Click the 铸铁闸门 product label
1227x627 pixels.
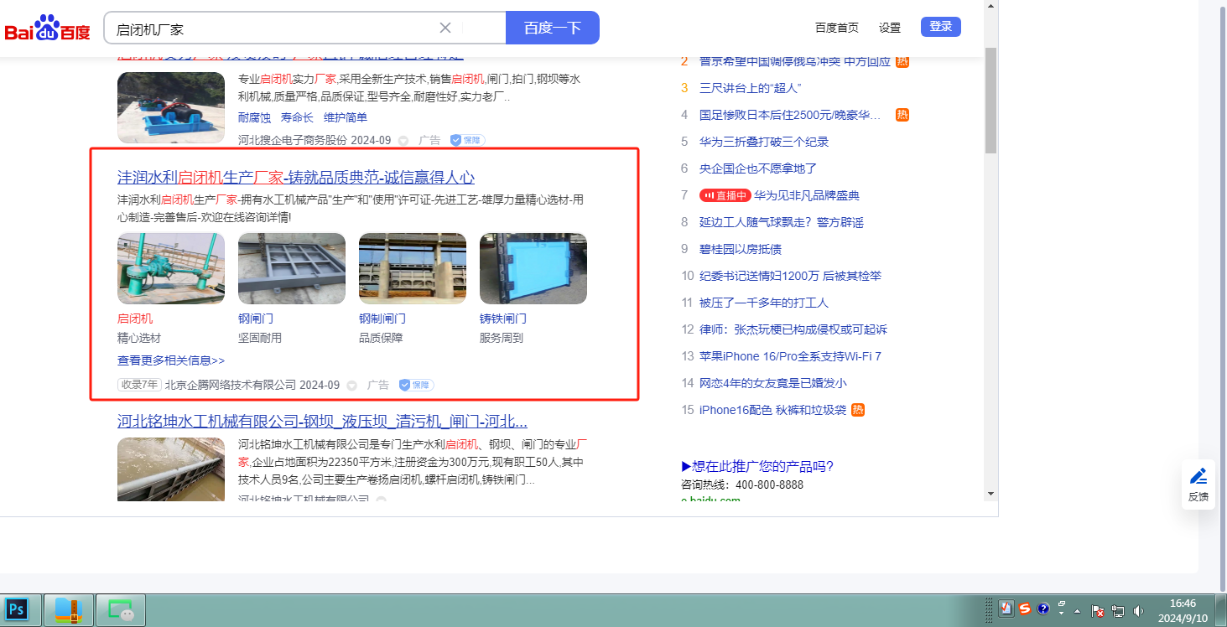click(503, 319)
